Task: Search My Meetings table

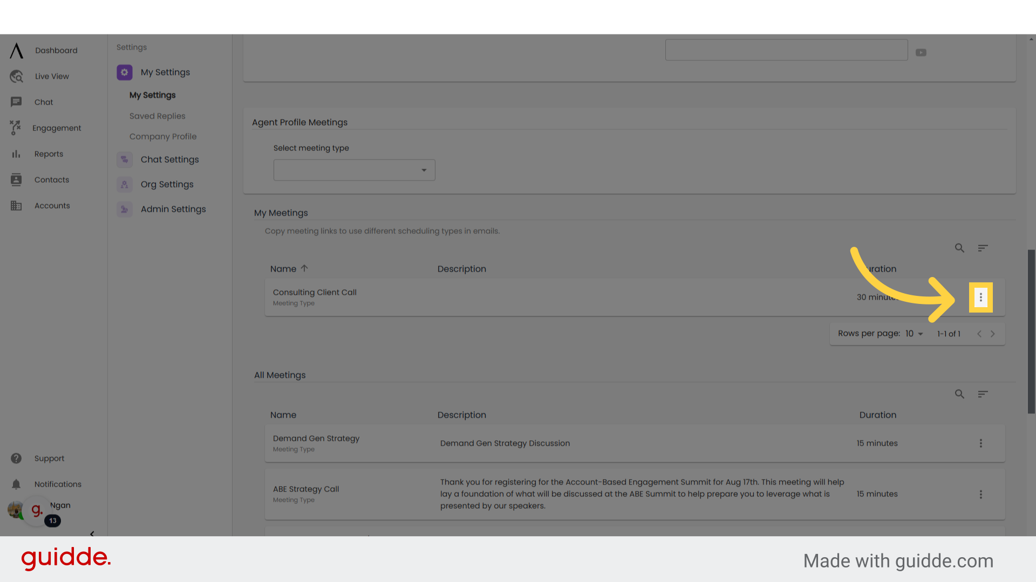Action: point(959,248)
